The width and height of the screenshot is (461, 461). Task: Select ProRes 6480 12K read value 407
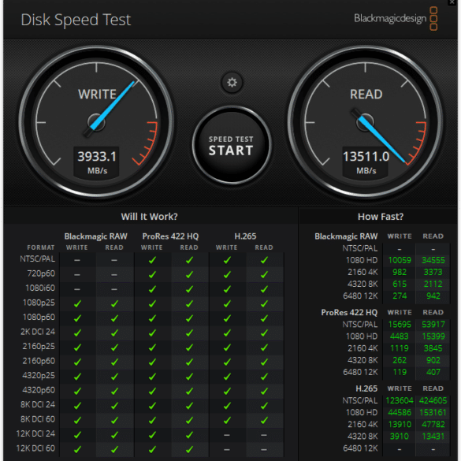[x=433, y=372]
